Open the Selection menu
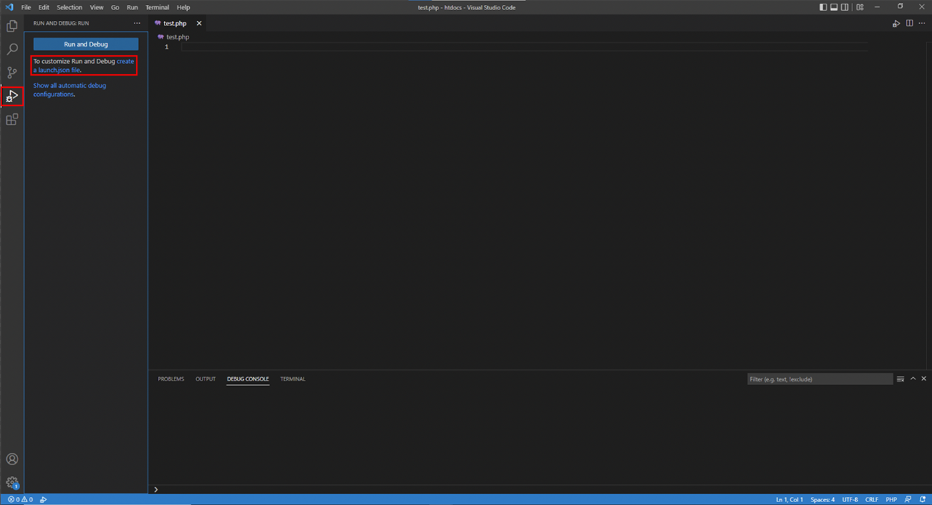The image size is (932, 505). click(x=69, y=7)
